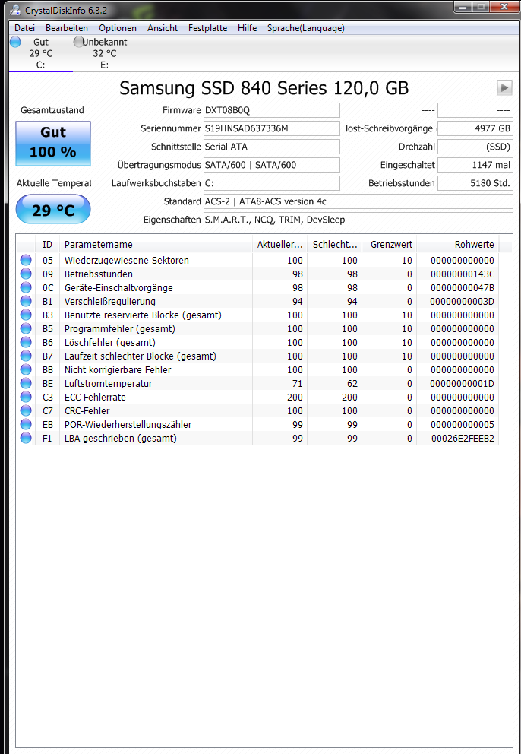Viewport: 521px width, 754px height.
Task: Click the Betriebsstunden value 5180 Std.
Action: coord(475,183)
